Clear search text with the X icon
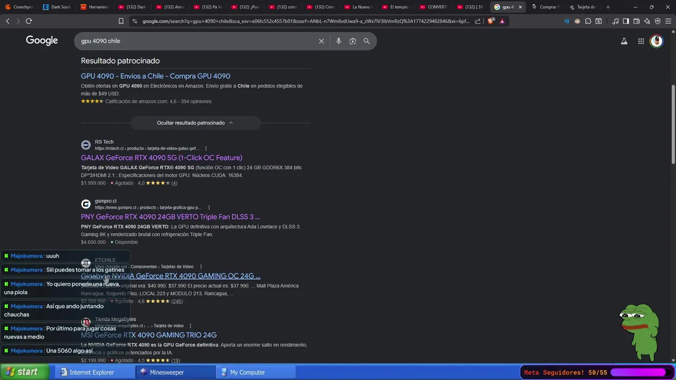The image size is (676, 380). pos(321,41)
